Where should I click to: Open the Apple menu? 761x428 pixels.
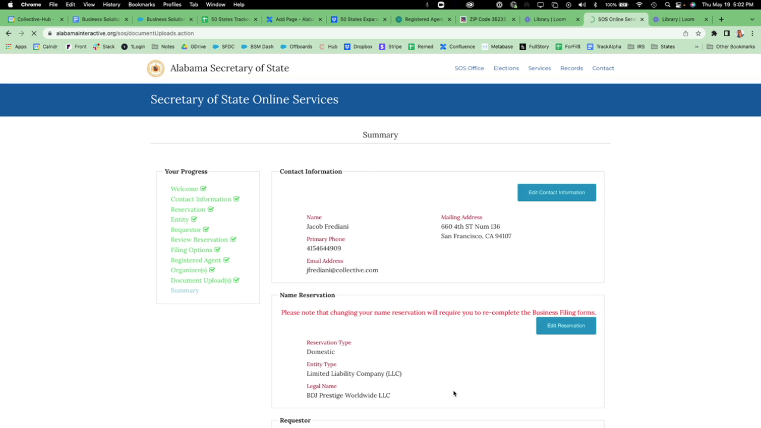point(10,5)
